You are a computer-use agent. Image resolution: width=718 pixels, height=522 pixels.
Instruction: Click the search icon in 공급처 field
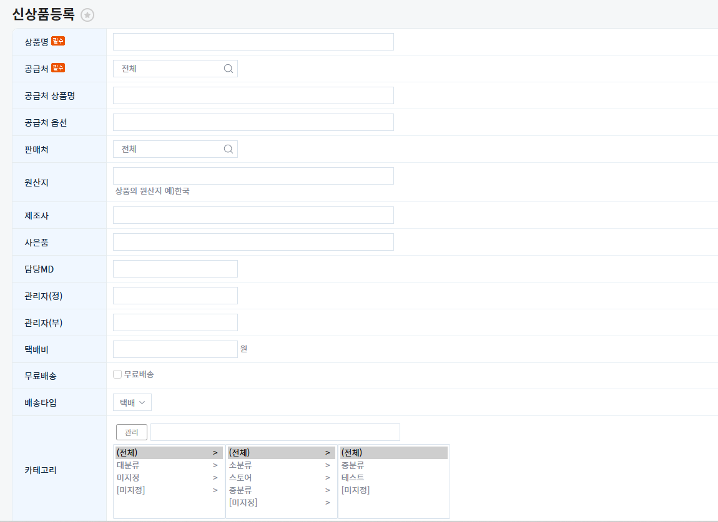229,69
